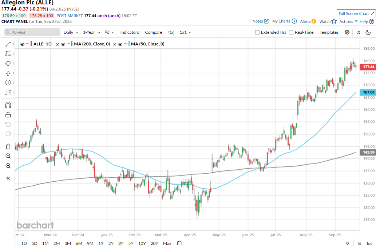Click the 177.44 price axis label
The width and height of the screenshot is (376, 246).
point(368,67)
